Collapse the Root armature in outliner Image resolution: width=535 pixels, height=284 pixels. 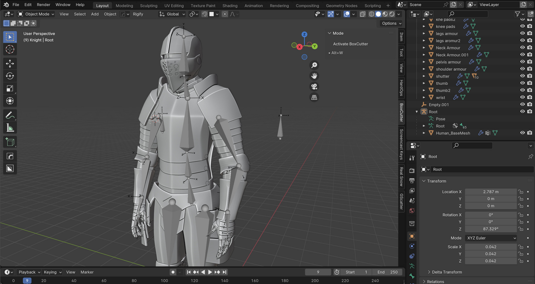tap(417, 112)
